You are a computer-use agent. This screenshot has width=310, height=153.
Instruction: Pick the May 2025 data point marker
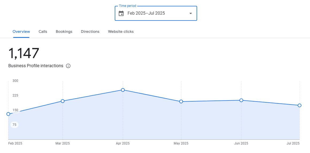[x=181, y=102]
